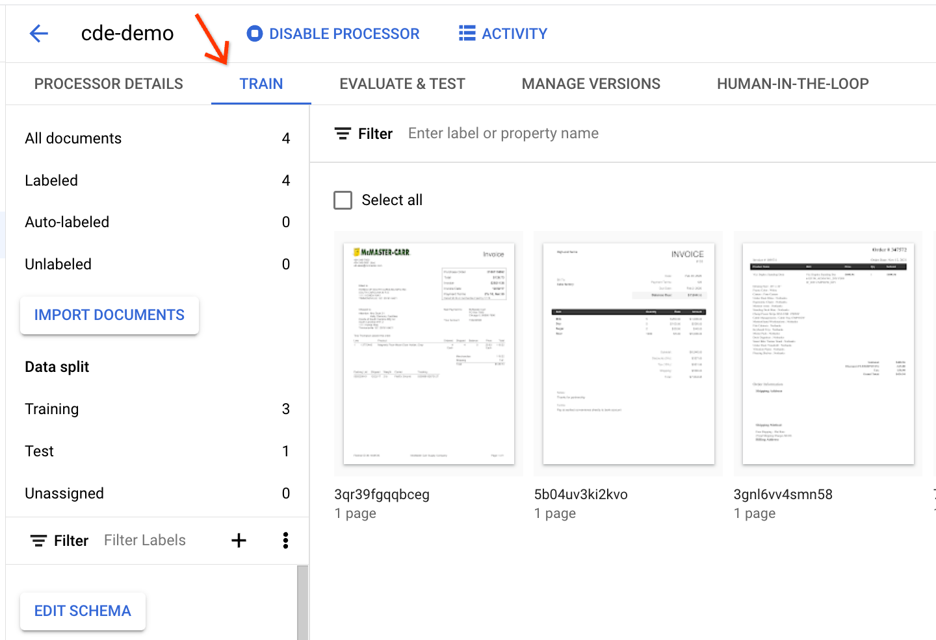Show only Unlabeled documents
936x640 pixels.
(58, 264)
